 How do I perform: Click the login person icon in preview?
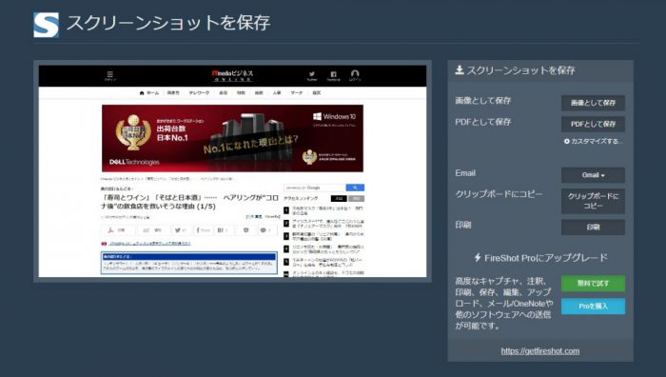355,75
